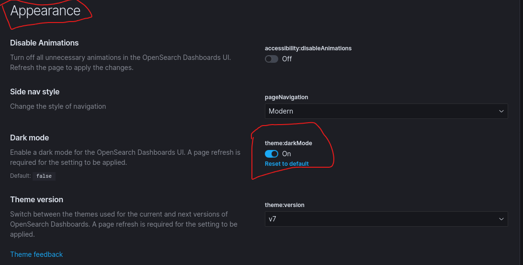The height and width of the screenshot is (265, 523).
Task: Turn off the theme:darkMode toggle
Action: click(x=272, y=154)
